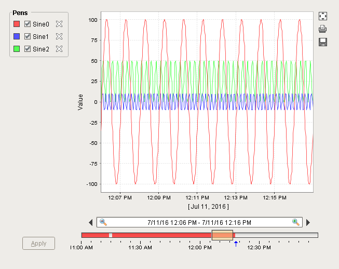Click the date range text field
This screenshot has width=339, height=269.
click(199, 222)
